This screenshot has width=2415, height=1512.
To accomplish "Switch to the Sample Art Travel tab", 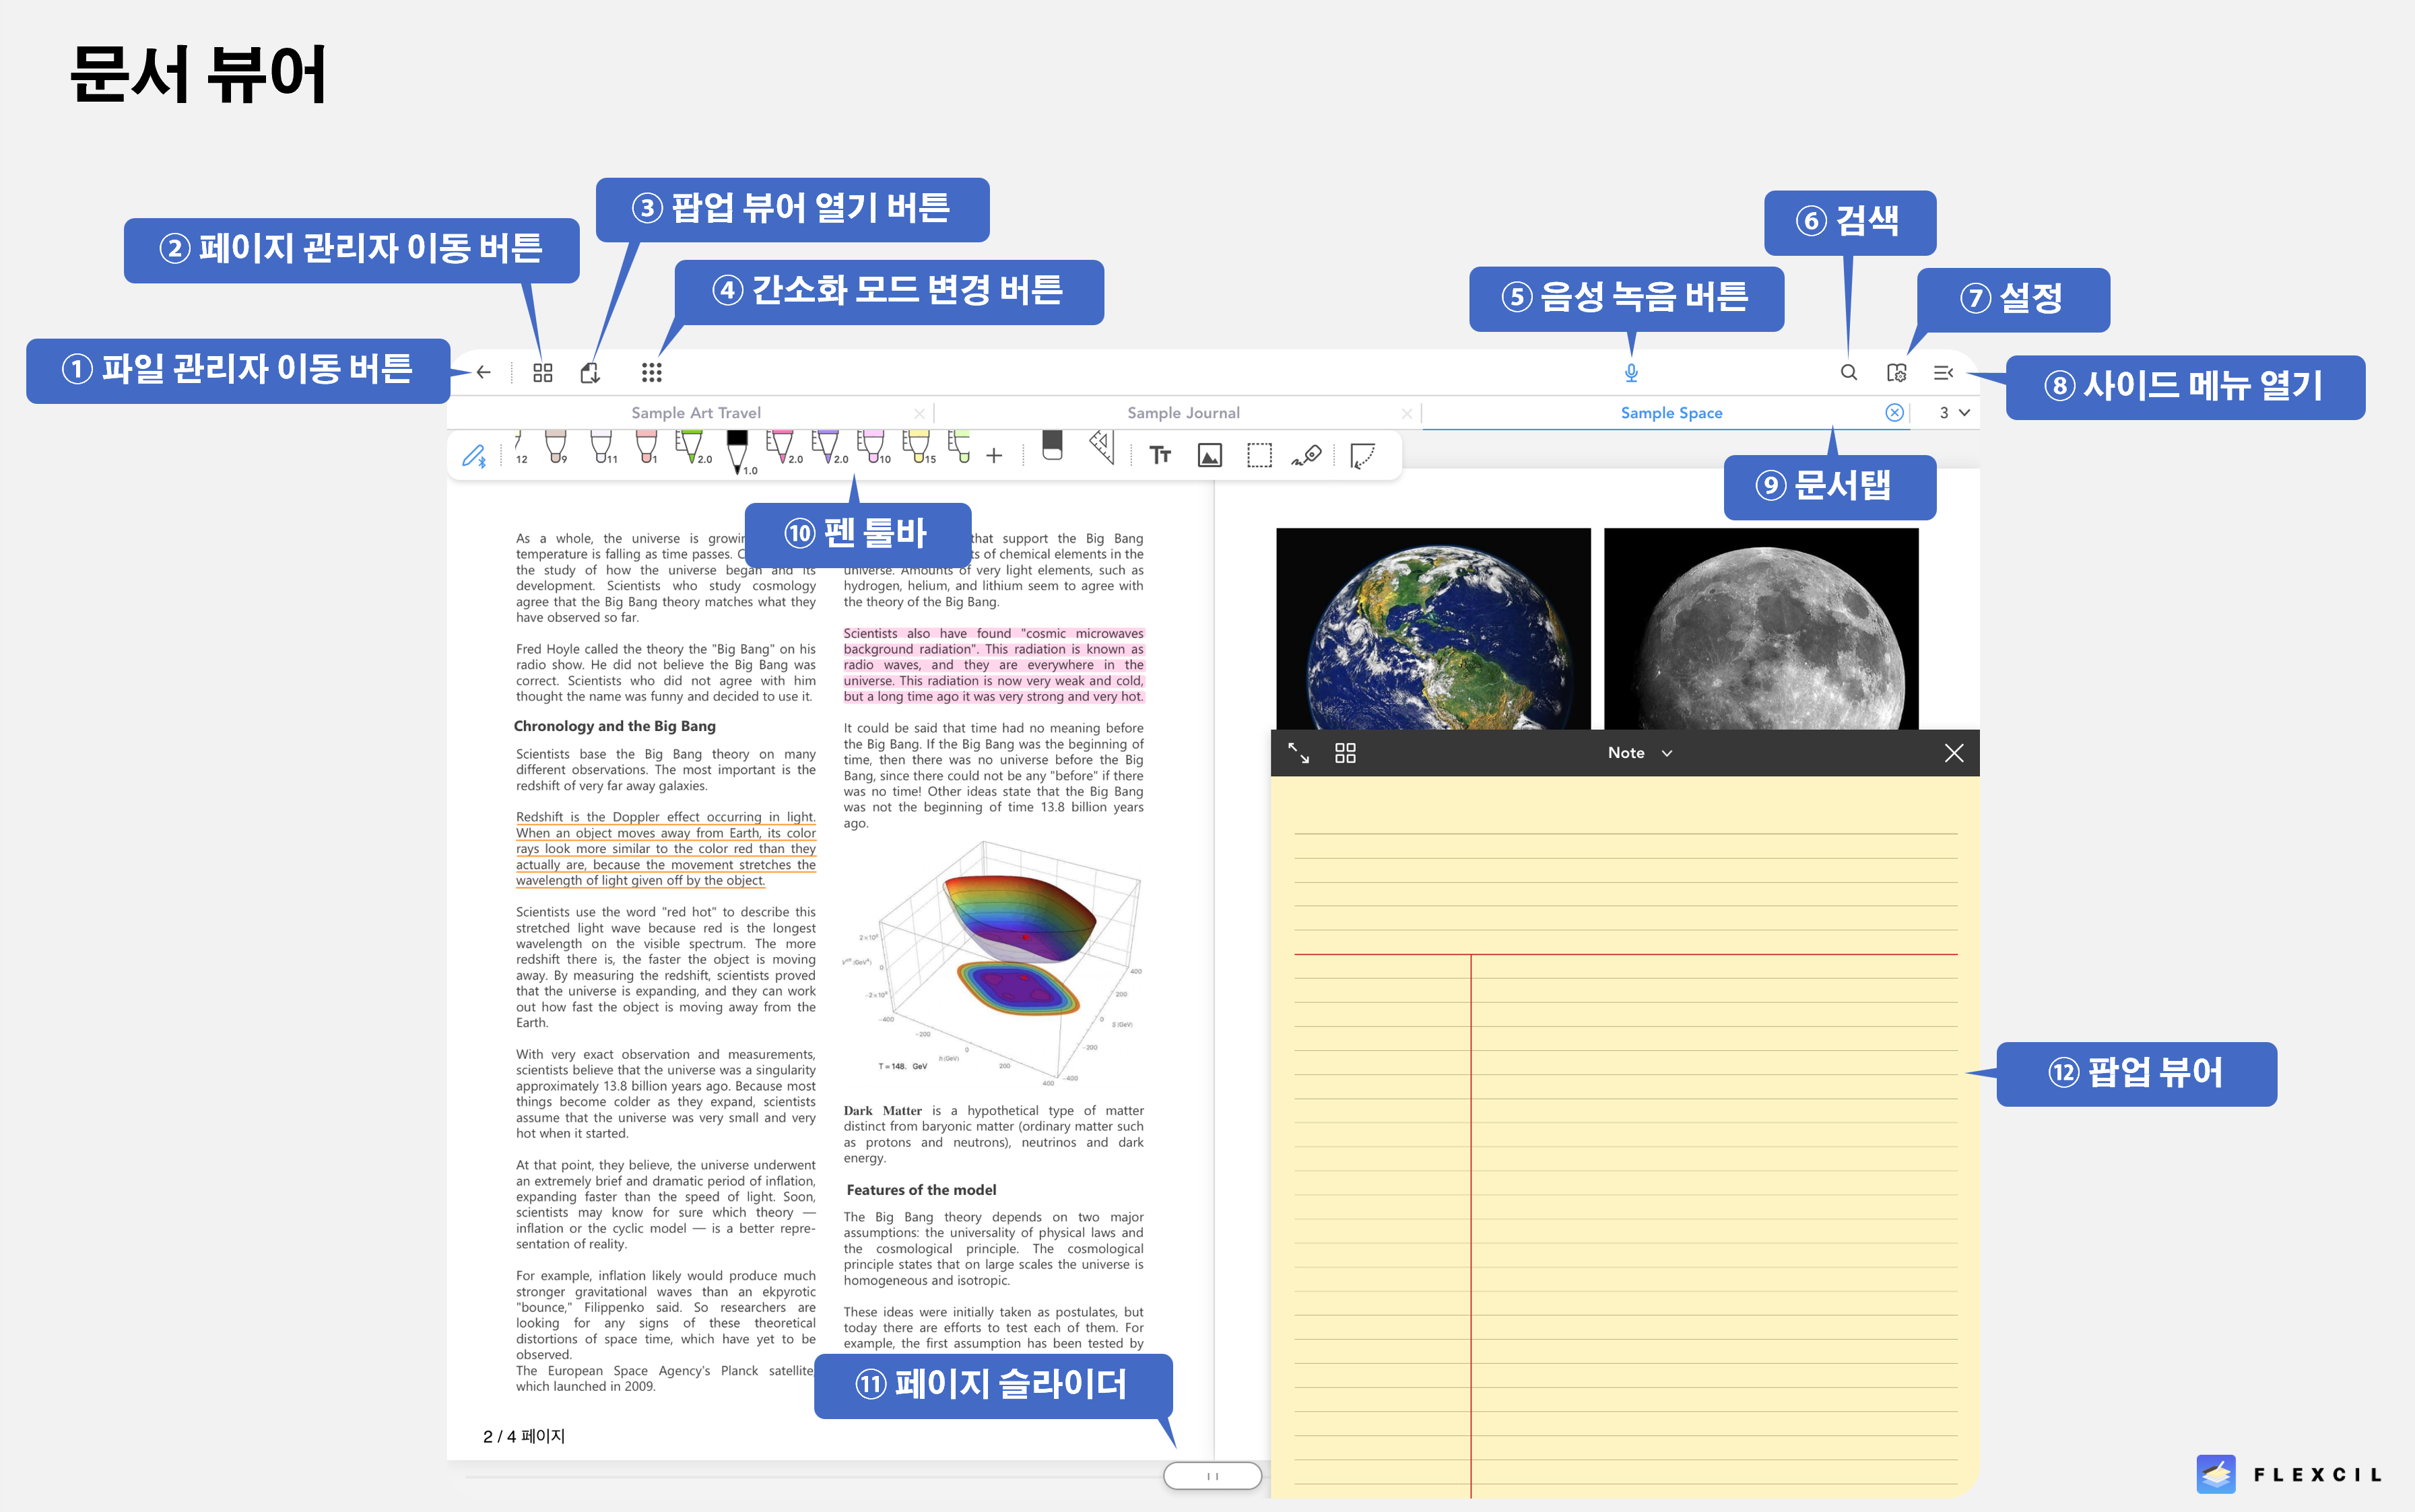I will (695, 413).
